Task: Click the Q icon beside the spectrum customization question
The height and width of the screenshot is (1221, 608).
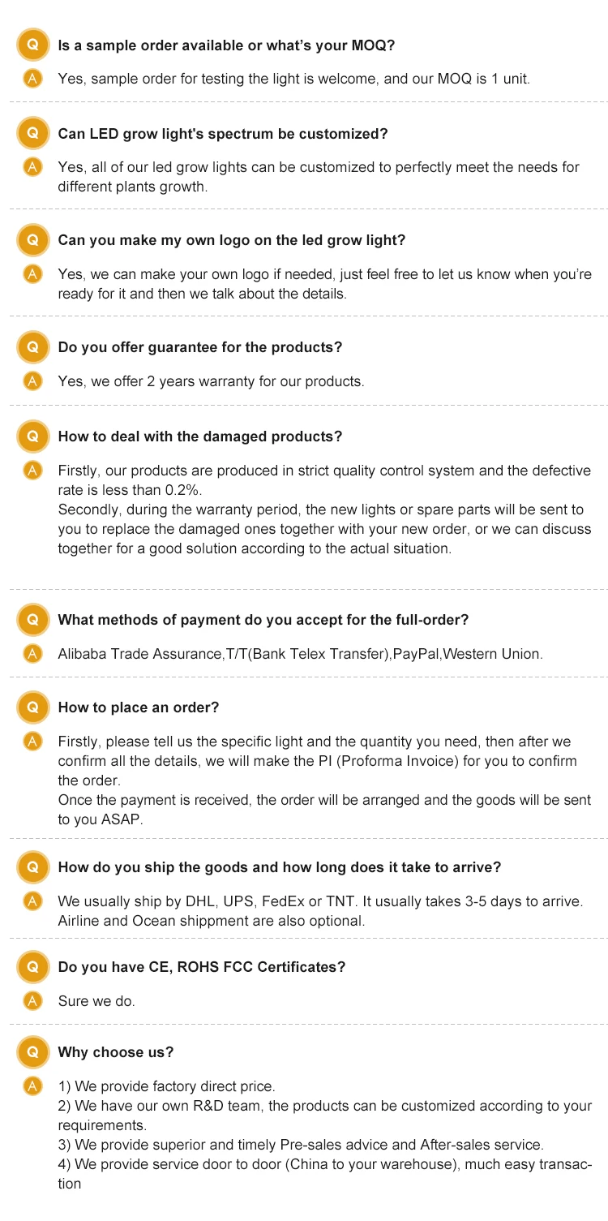Action: [32, 134]
